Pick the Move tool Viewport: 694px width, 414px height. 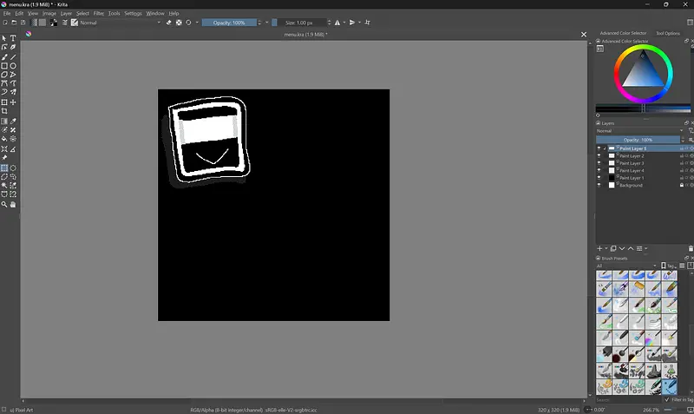[13, 102]
